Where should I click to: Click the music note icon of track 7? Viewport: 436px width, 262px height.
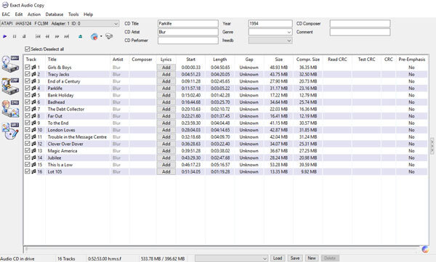[x=33, y=109]
